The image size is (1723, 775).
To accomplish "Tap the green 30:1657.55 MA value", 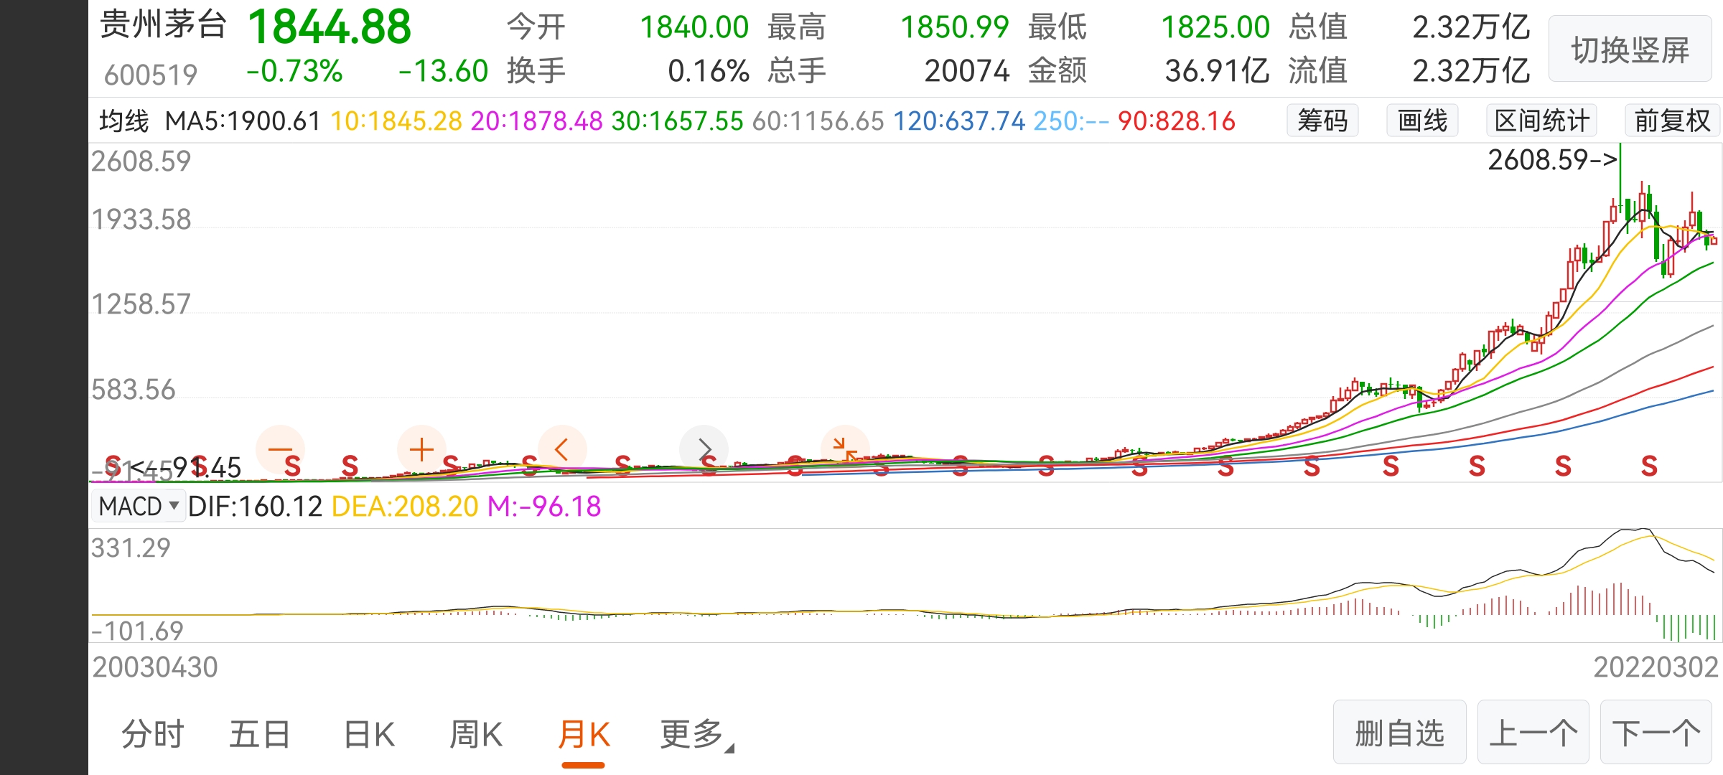I will point(678,121).
